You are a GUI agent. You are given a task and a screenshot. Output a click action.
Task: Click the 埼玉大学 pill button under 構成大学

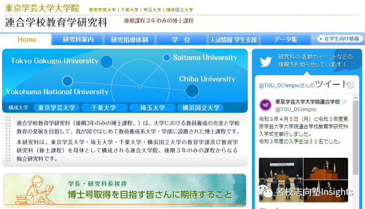[x=152, y=107]
